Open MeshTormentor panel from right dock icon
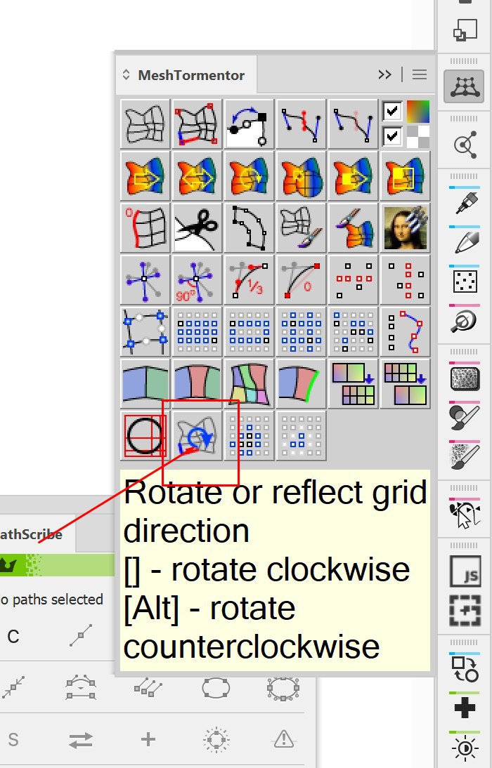Image resolution: width=492 pixels, height=768 pixels. coord(464,86)
